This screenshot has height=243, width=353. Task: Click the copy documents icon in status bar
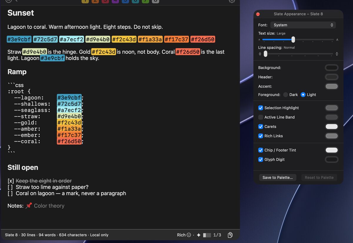(x=230, y=235)
